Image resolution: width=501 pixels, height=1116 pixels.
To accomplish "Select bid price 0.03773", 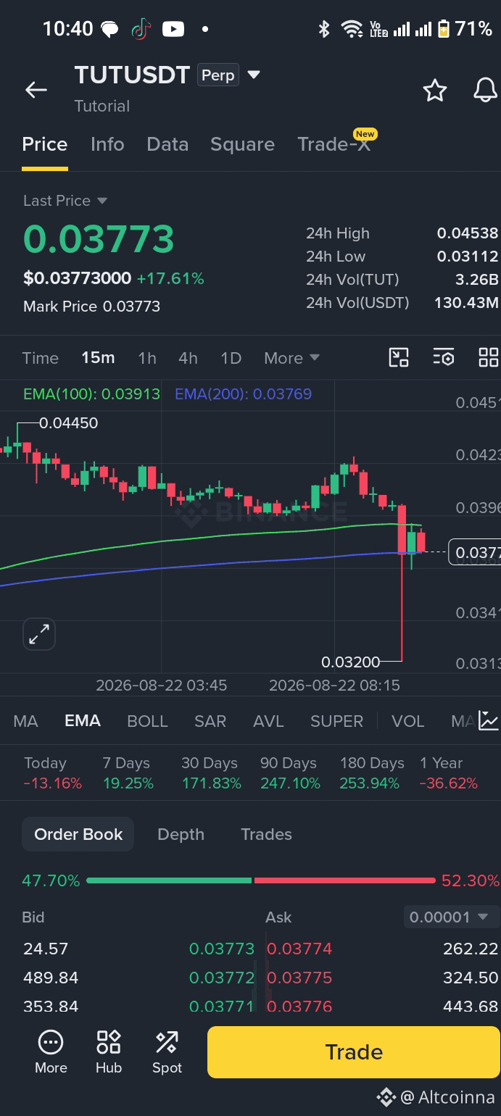I will coord(222,949).
